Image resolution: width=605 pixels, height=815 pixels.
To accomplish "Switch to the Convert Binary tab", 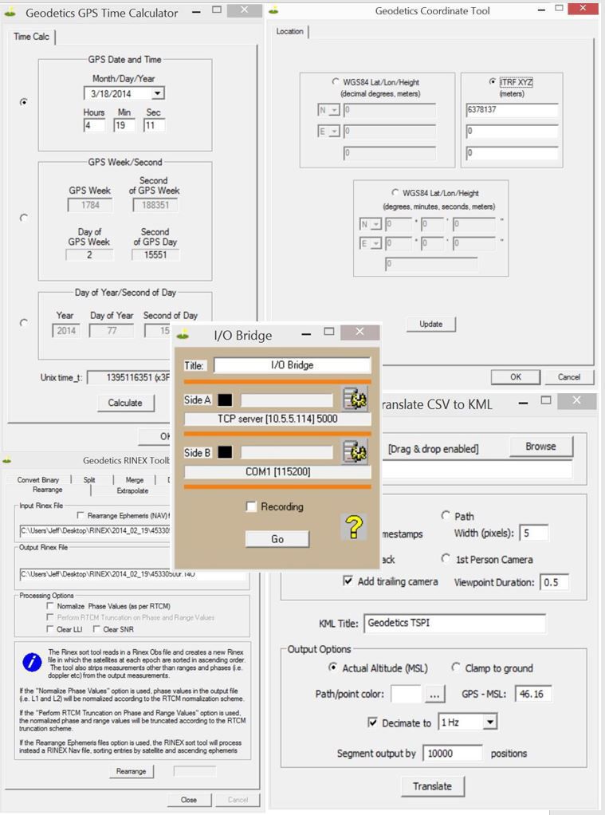I will [x=39, y=479].
